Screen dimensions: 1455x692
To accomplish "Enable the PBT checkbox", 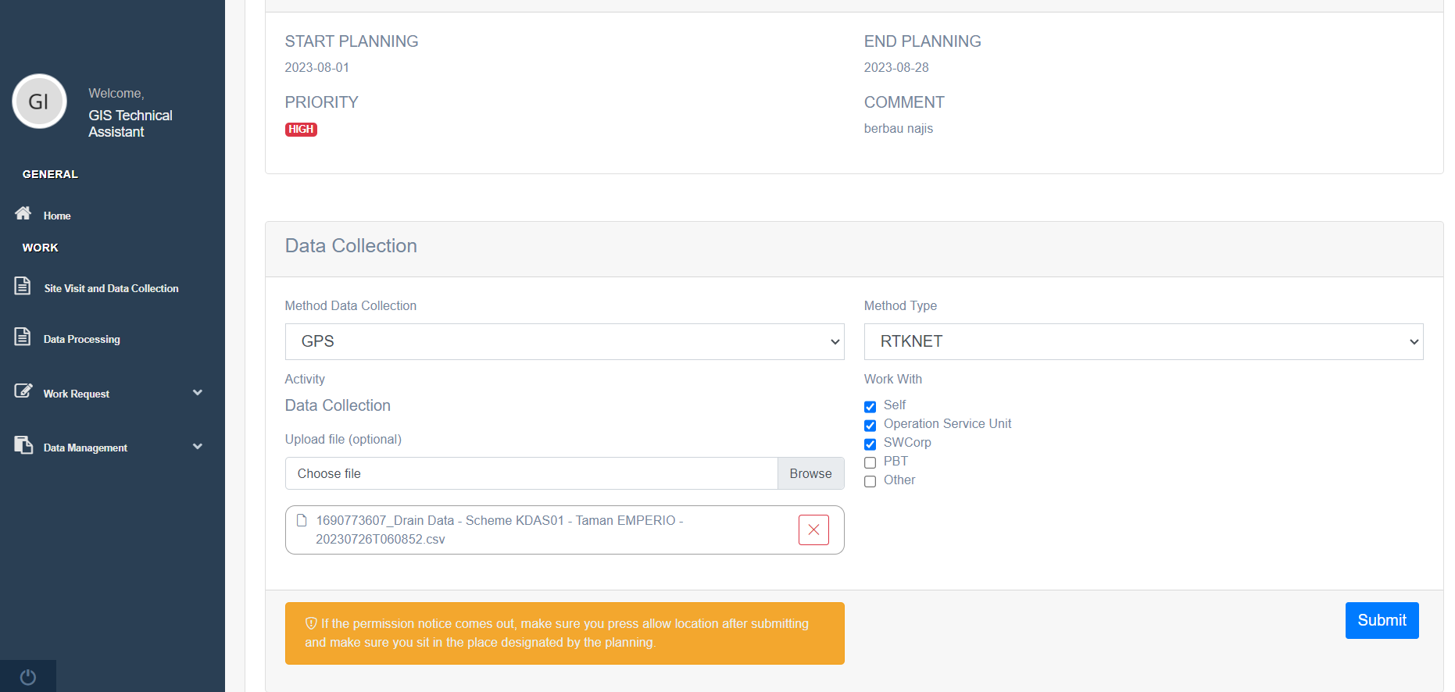I will coord(870,462).
